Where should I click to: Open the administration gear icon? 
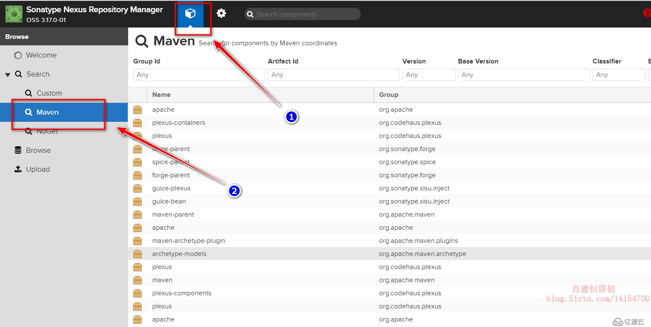tap(221, 14)
